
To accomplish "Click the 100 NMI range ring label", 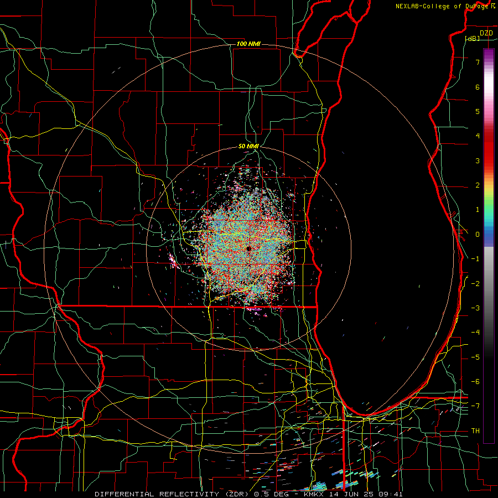I will coord(248,44).
